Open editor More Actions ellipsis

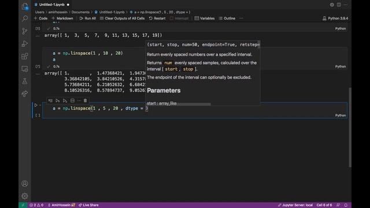coord(346,5)
